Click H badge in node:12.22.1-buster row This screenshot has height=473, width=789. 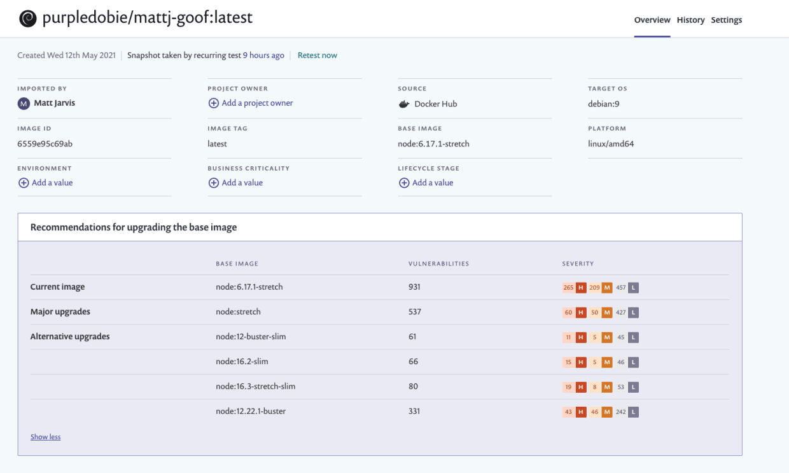point(581,412)
